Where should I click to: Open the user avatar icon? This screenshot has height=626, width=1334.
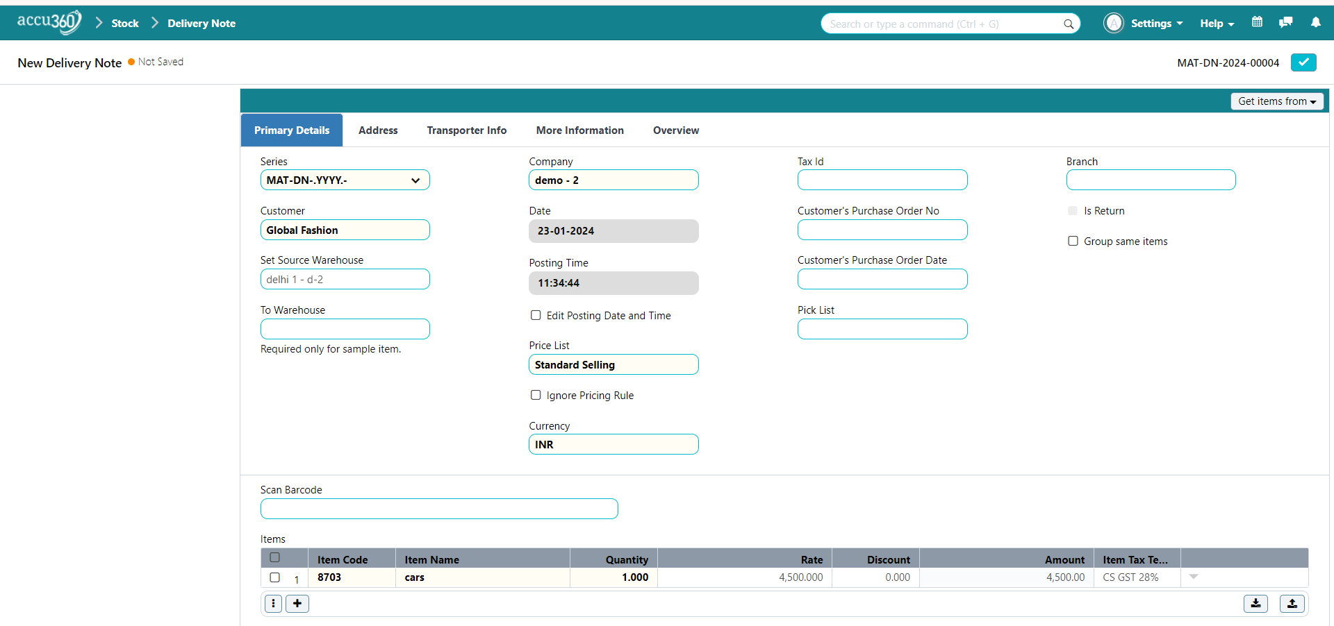(1114, 23)
